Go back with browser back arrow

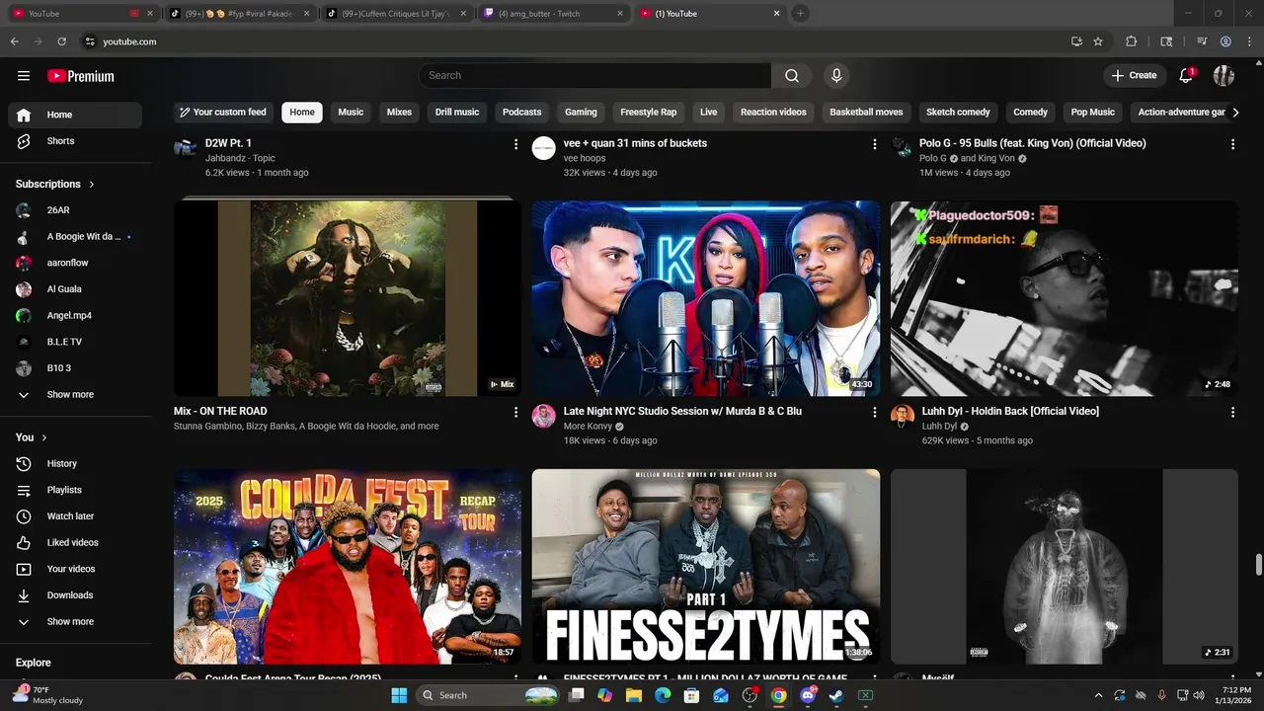click(x=15, y=41)
